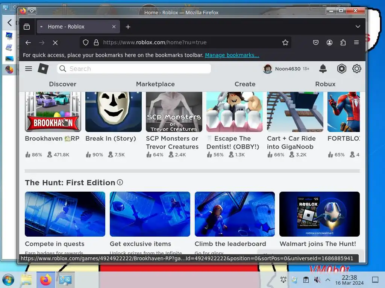The height and width of the screenshot is (288, 385).
Task: Click Noon4630 username
Action: [x=288, y=69]
